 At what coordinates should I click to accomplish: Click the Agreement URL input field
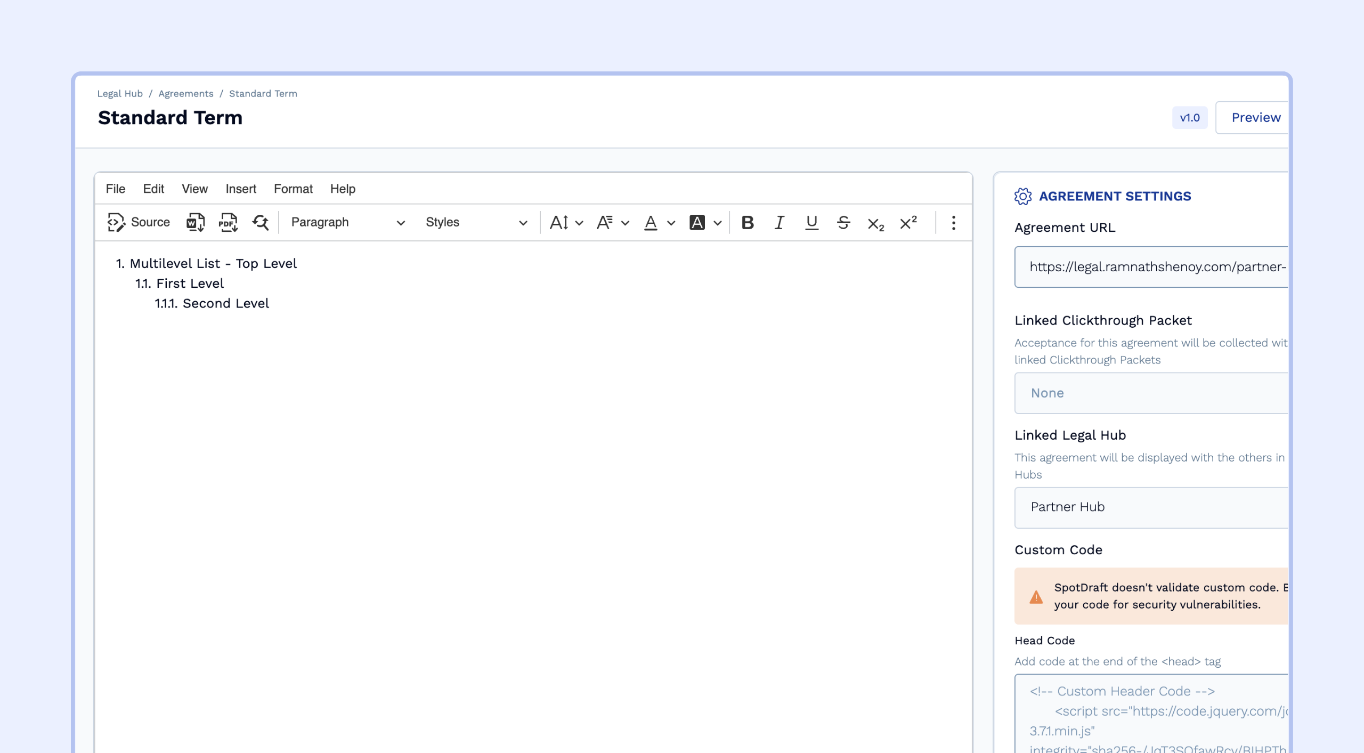coord(1151,266)
